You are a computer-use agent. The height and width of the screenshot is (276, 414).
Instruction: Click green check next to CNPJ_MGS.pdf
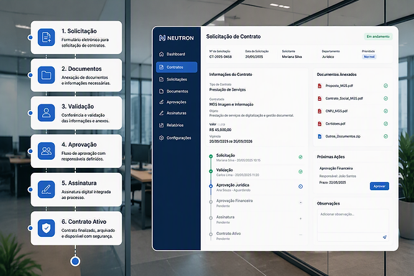coord(386,111)
